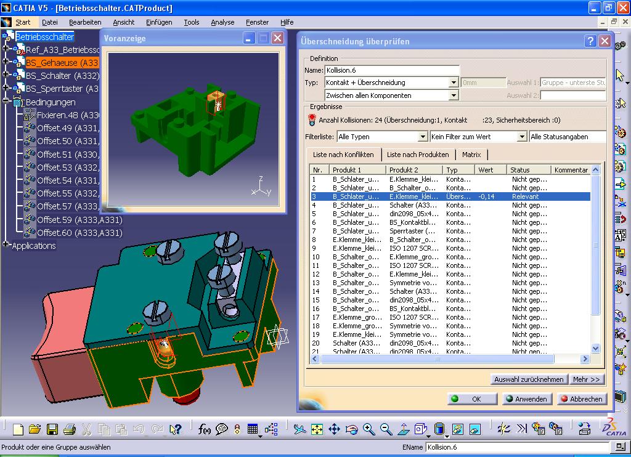
Task: Open the isometric view cube icon
Action: click(420, 429)
